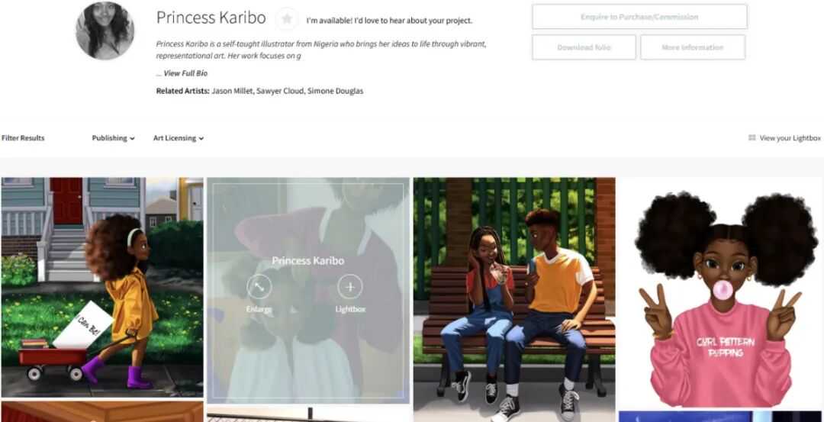Open related artist Jason Millet
824x422 pixels.
232,91
